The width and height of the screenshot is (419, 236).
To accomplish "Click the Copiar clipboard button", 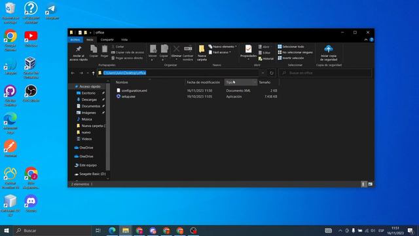I will tap(94, 51).
